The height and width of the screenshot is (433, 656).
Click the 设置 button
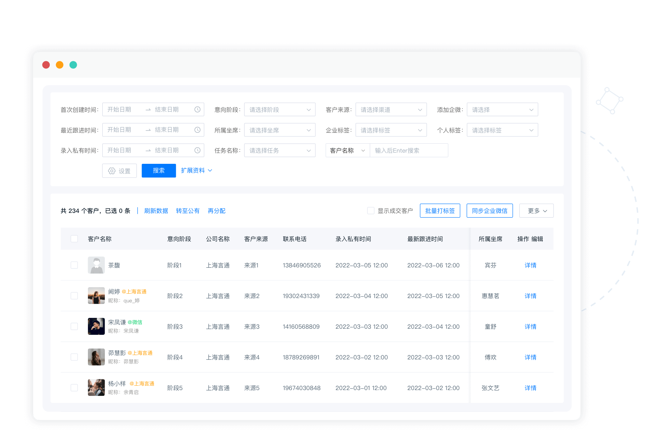[x=119, y=171]
